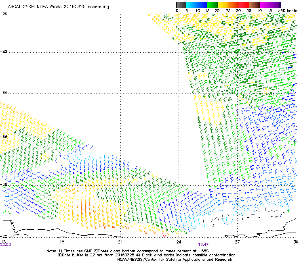Click the title 'ASCAT 25KM NOAA Winds 20160325 ascending'

coord(58,7)
